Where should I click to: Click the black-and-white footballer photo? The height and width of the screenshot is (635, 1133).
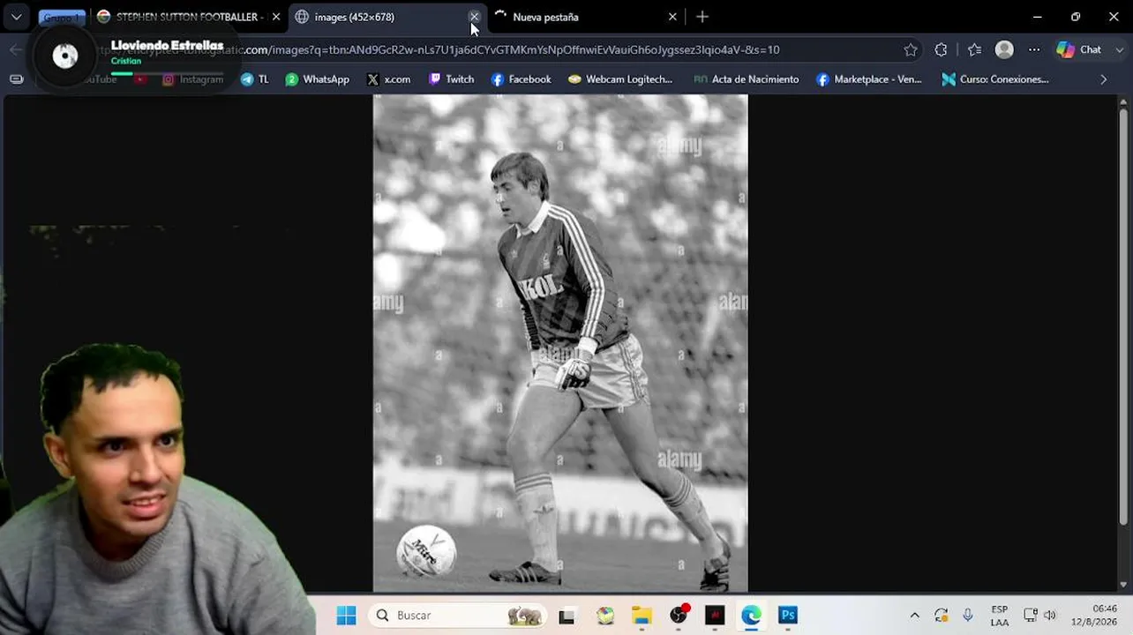tap(560, 343)
